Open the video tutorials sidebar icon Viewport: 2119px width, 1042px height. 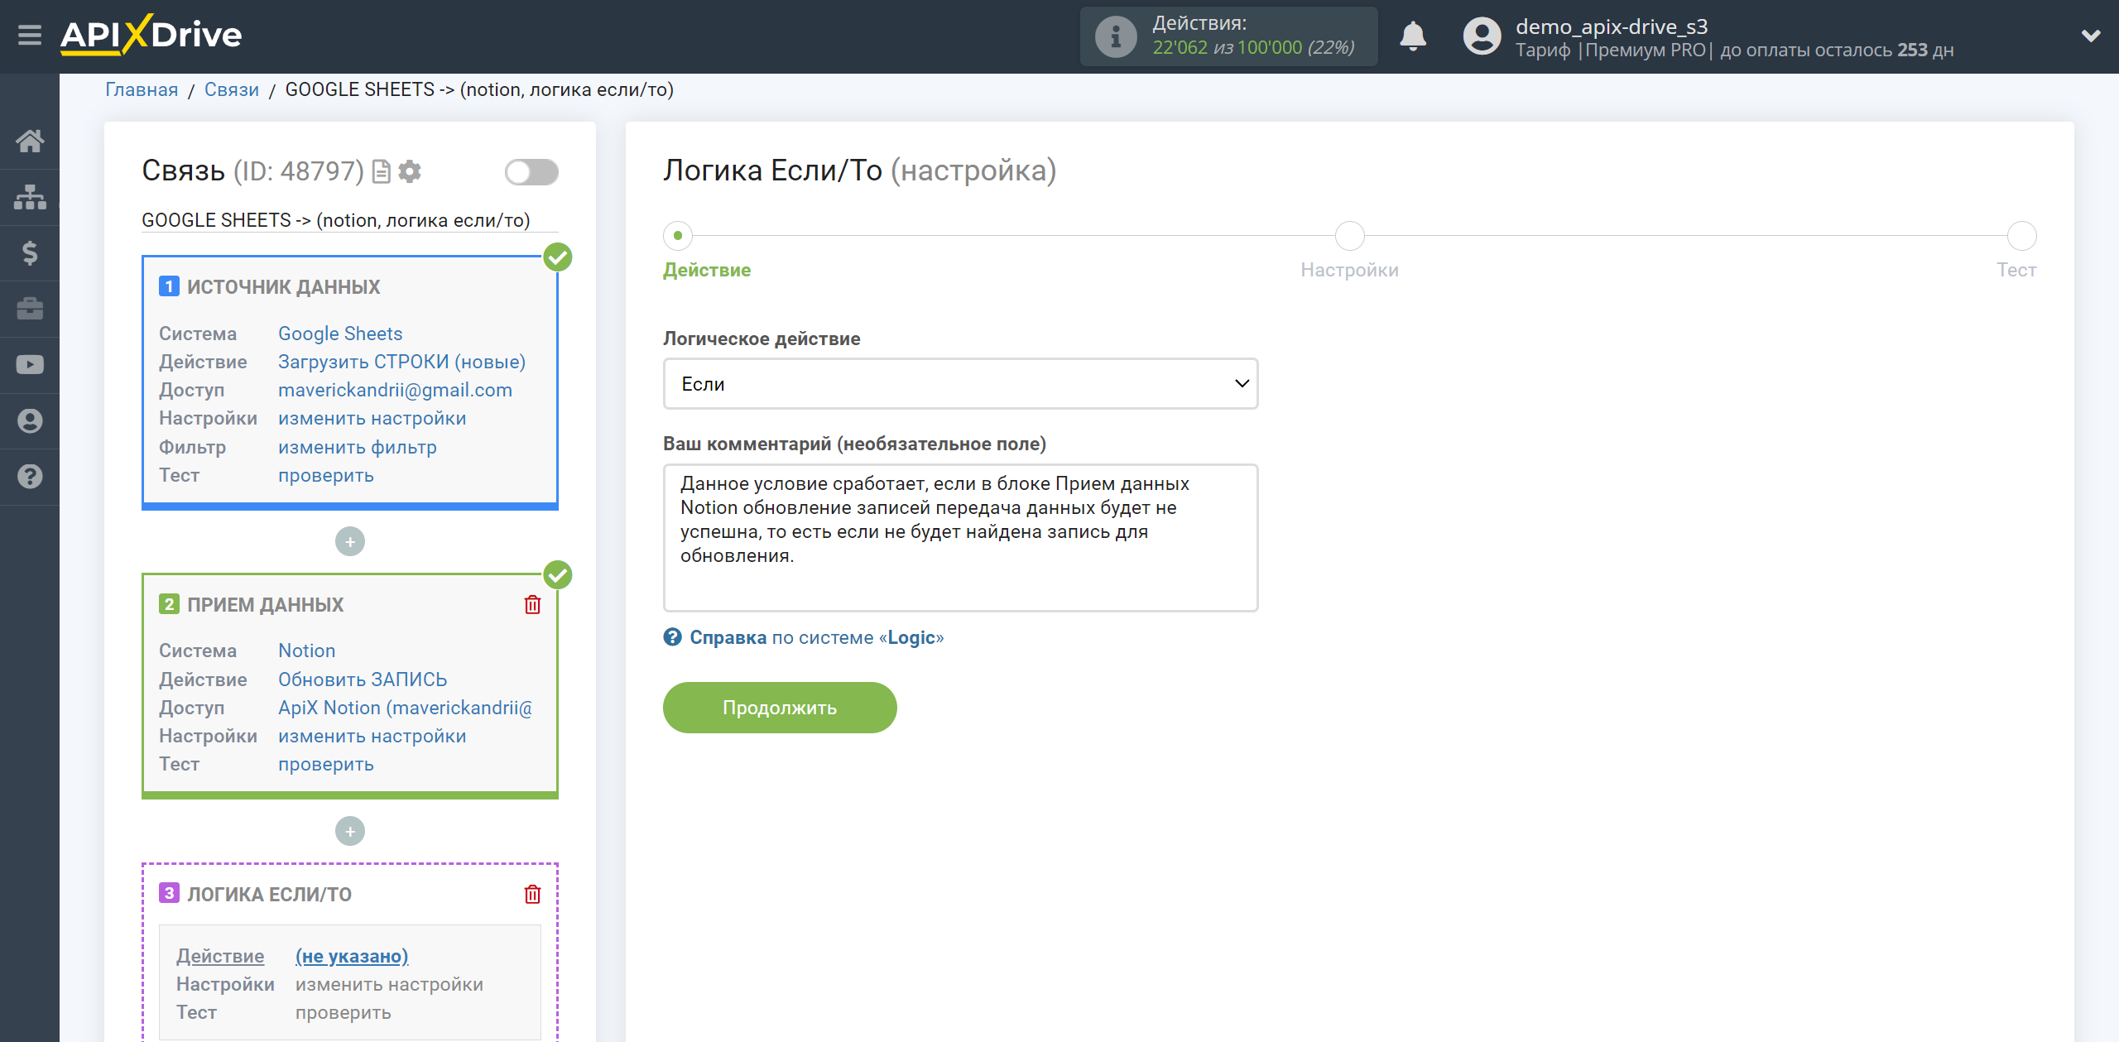(30, 365)
